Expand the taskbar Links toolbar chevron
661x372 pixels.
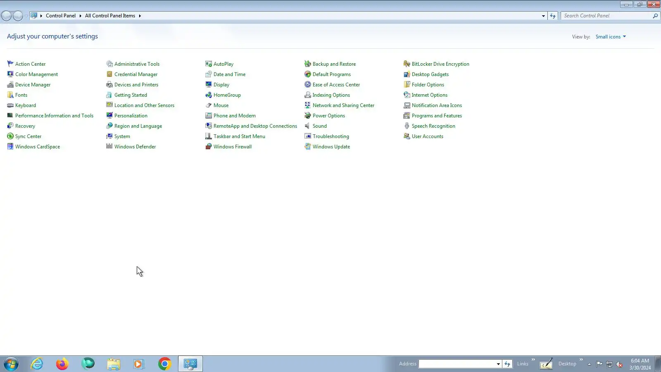tap(533, 360)
